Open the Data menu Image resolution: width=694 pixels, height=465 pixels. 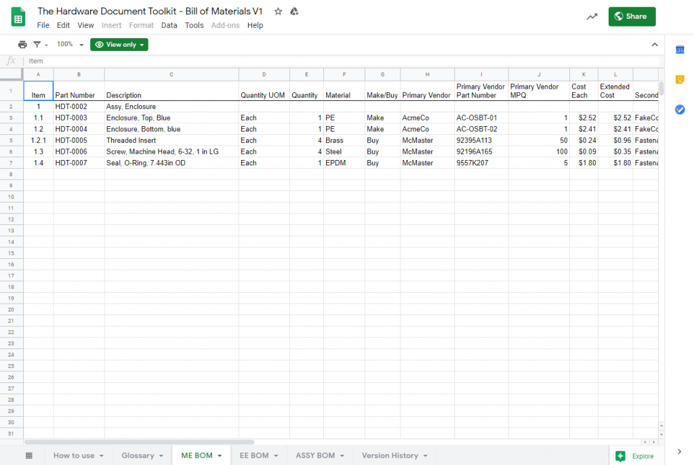pyautogui.click(x=169, y=25)
